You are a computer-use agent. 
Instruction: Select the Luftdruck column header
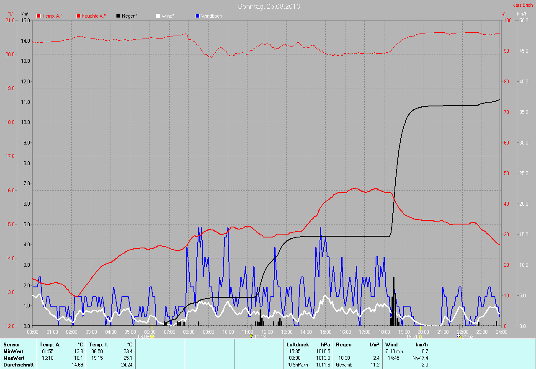point(298,344)
